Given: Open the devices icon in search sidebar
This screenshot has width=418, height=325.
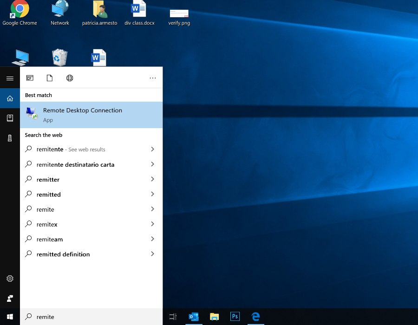Looking at the screenshot, I should (x=10, y=138).
